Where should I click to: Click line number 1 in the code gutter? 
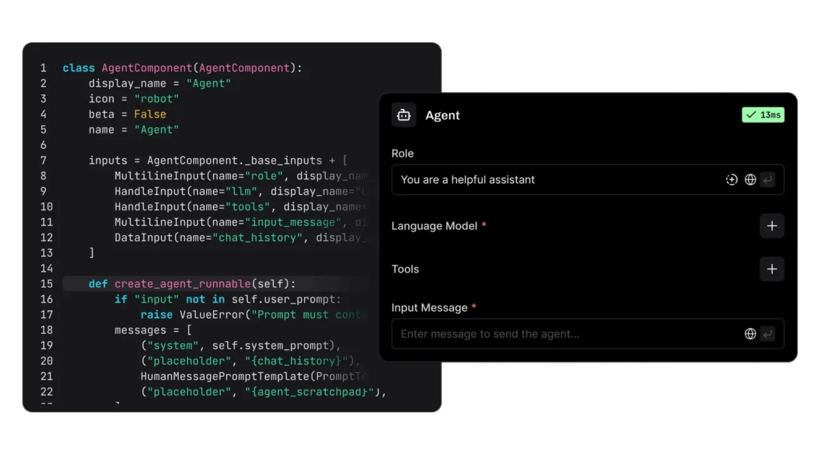point(44,68)
